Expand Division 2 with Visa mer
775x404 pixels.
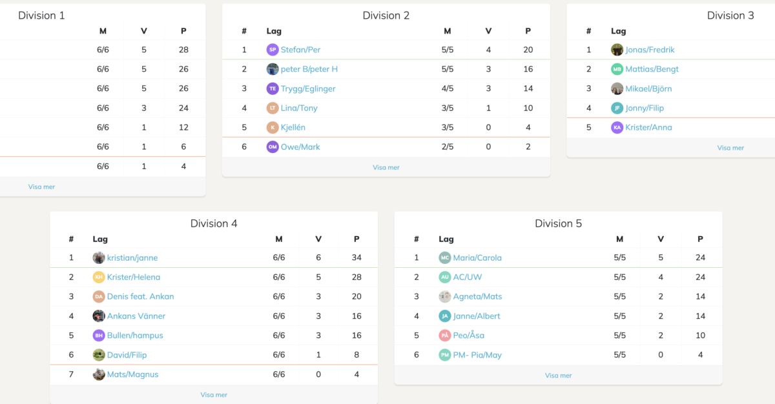click(x=386, y=167)
